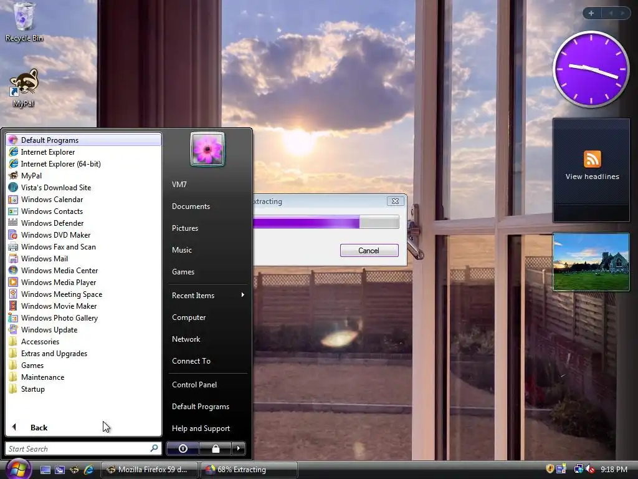Image resolution: width=638 pixels, height=479 pixels.
Task: Click the security shield tray icon
Action: coord(550,469)
